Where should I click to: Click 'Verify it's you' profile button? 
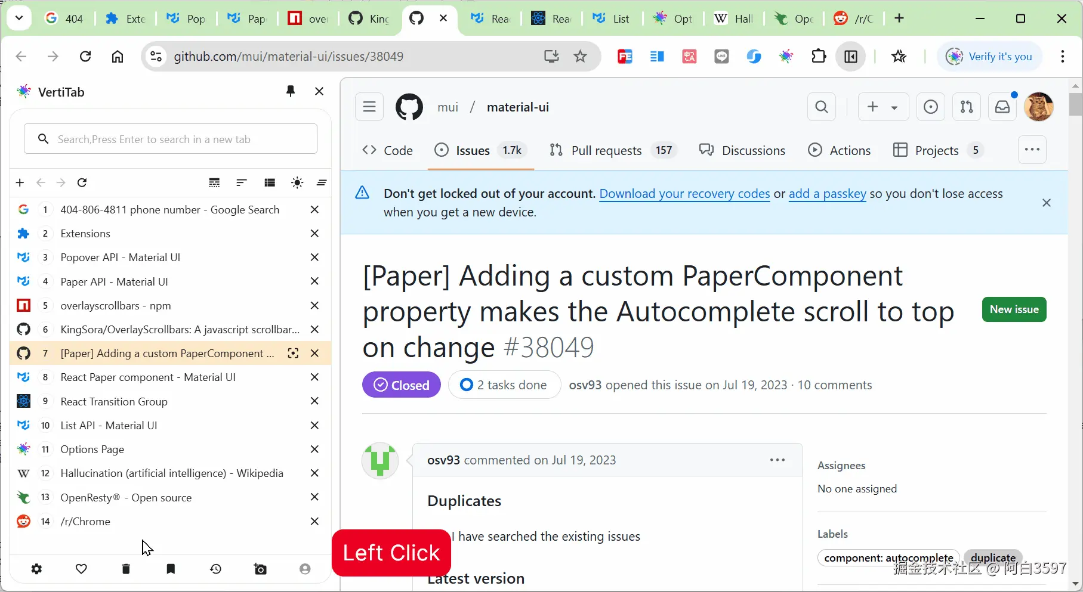click(990, 56)
